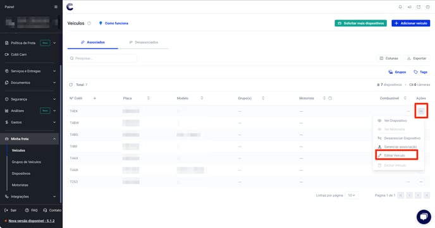Image resolution: width=435 pixels, height=228 pixels.
Task: Select Editar Veículo from the menu
Action: [395, 155]
